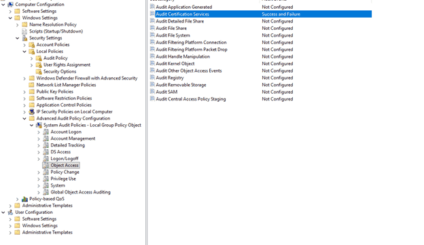The width and height of the screenshot is (424, 245).
Task: Click the Account Logon category icon
Action: click(x=46, y=132)
